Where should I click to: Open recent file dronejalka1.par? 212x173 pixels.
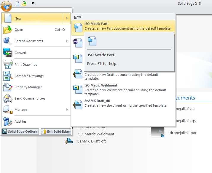pos(183,133)
